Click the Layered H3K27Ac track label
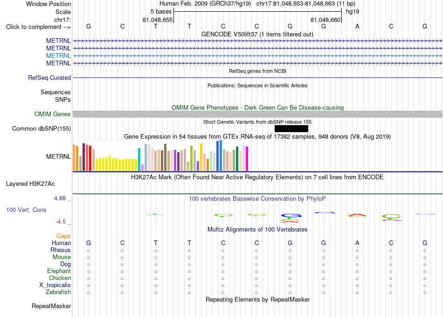This screenshot has width=443, height=317. click(30, 184)
